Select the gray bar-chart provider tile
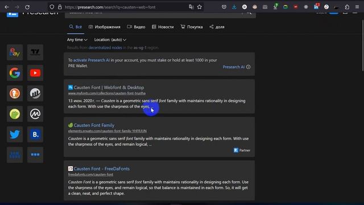Viewport: 364px width, 205px height. pyautogui.click(x=35, y=93)
